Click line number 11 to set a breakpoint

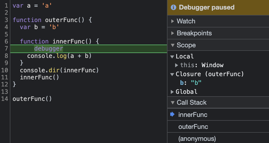coord(4,77)
